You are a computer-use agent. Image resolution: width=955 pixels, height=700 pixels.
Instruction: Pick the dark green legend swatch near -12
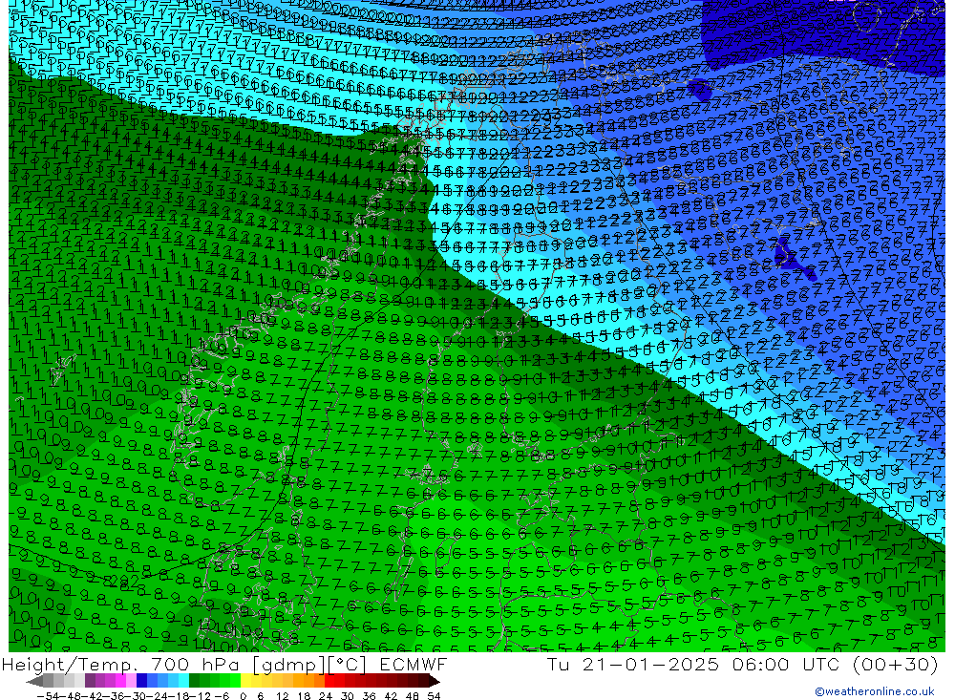coord(194,681)
